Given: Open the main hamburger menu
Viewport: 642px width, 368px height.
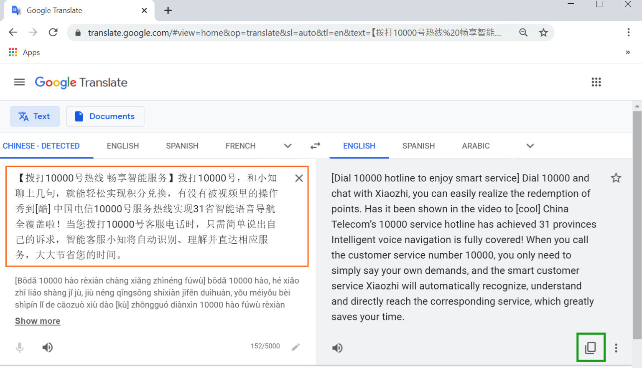Looking at the screenshot, I should [20, 82].
